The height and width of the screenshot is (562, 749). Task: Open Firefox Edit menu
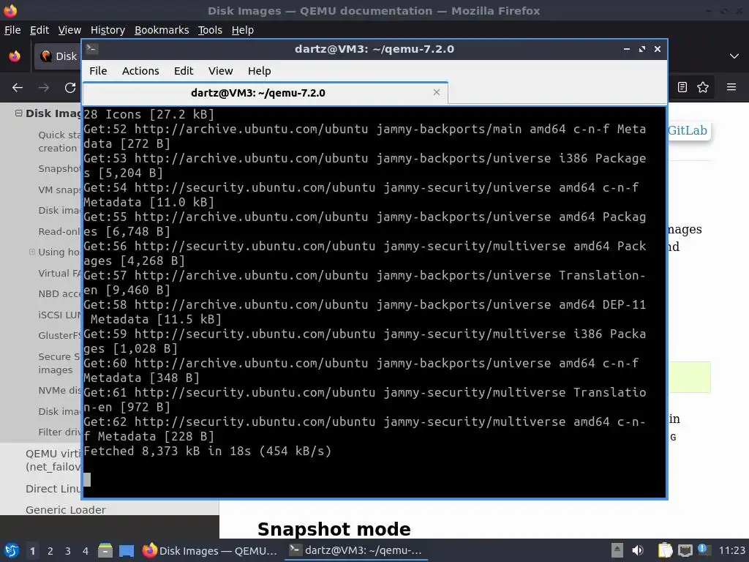coord(39,30)
